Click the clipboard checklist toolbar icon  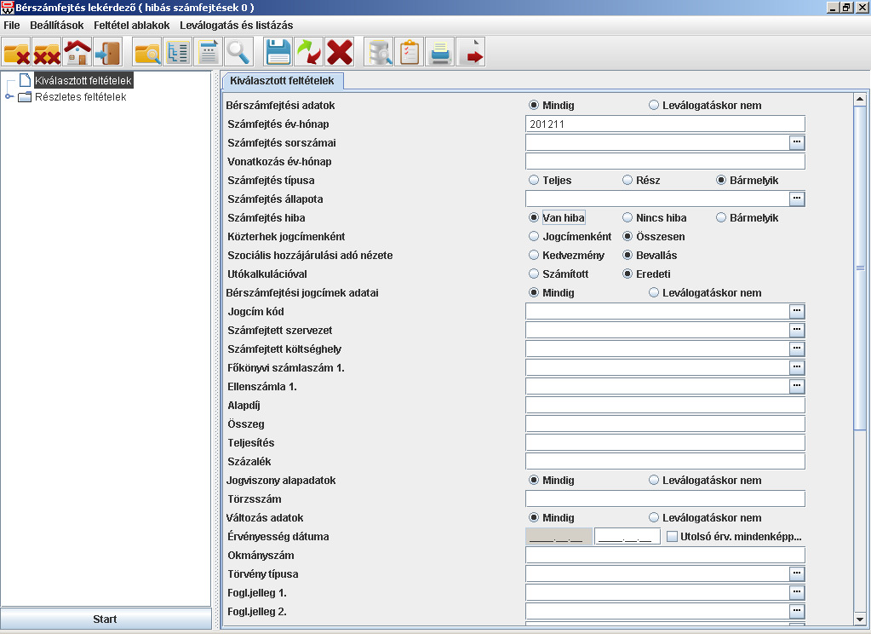410,52
